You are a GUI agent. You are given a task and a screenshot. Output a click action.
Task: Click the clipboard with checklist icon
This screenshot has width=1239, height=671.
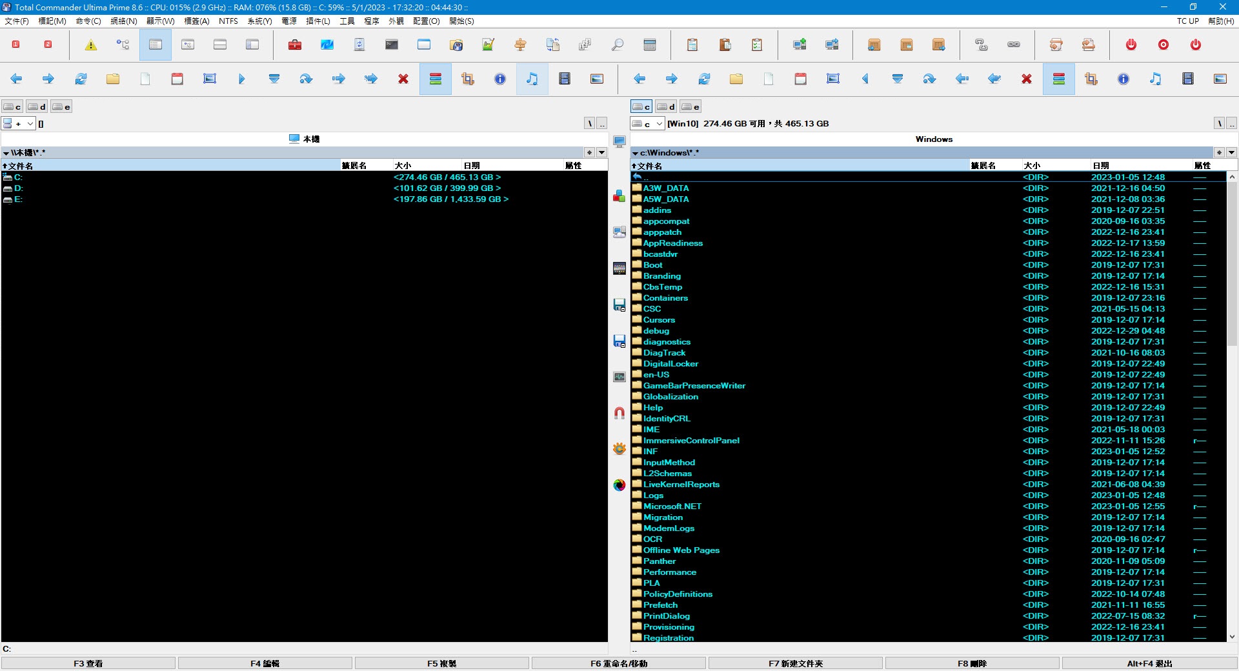coord(757,45)
